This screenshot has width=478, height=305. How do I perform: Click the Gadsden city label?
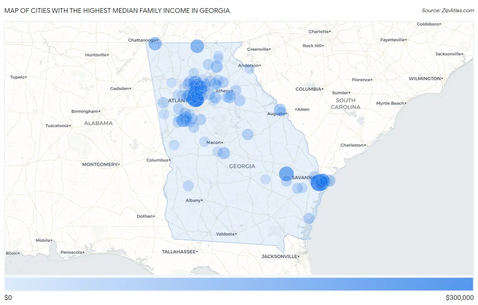[x=121, y=89]
